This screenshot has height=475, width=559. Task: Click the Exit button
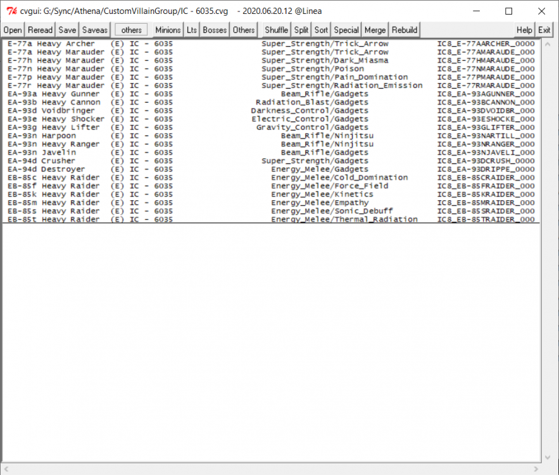pos(544,30)
